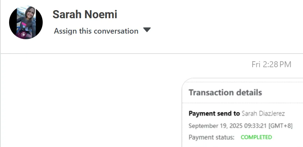Click recipient name Sarah DiazJerez
Image resolution: width=303 pixels, height=147 pixels.
tap(263, 113)
